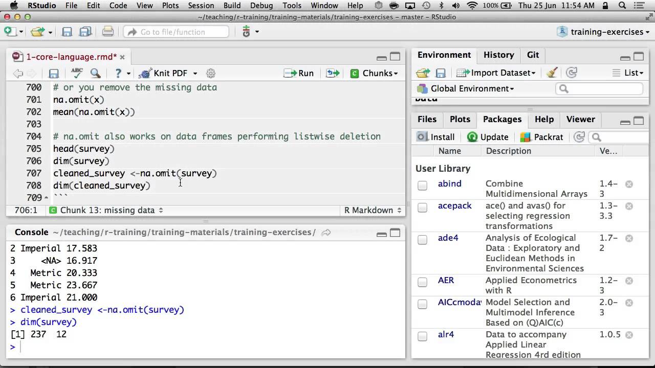
Task: Remove the abind package
Action: pos(629,184)
